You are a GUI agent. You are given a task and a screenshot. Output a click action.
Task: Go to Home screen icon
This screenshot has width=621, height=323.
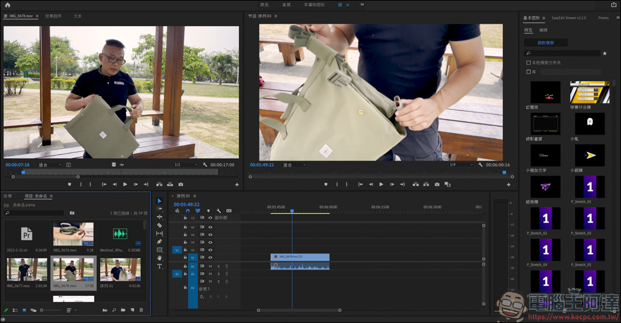tap(7, 5)
